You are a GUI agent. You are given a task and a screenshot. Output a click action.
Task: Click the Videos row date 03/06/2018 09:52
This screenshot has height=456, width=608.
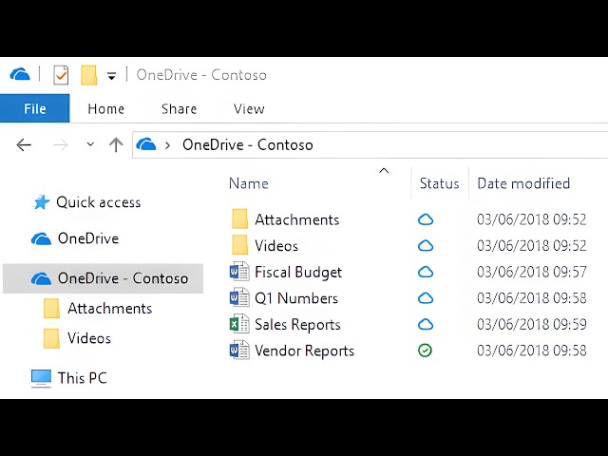532,246
